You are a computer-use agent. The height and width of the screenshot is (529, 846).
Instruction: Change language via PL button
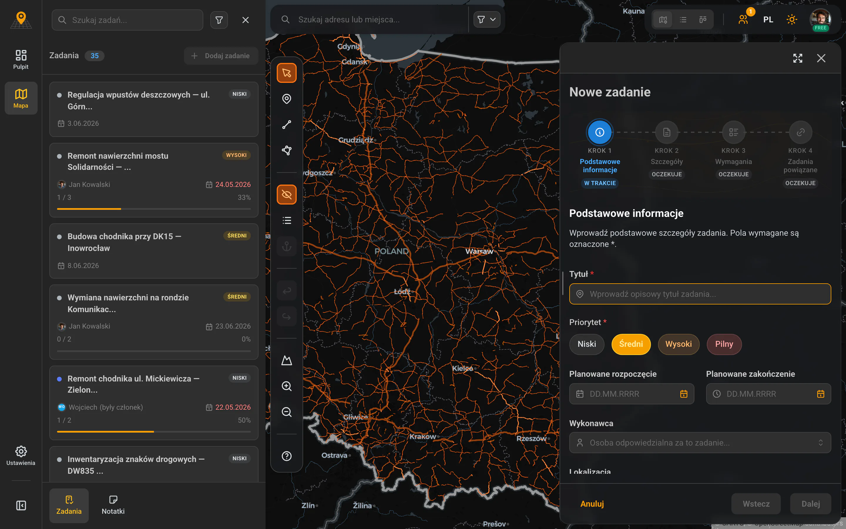(x=768, y=20)
